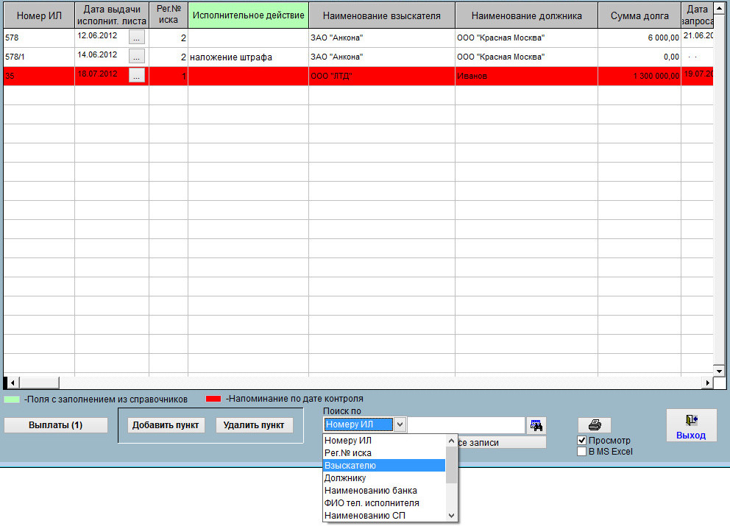Screen dimensions: 730x526
Task: Click the partially hidden 'се записи' button
Action: (x=502, y=443)
